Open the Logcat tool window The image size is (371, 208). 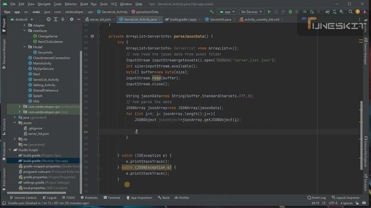coord(49,198)
